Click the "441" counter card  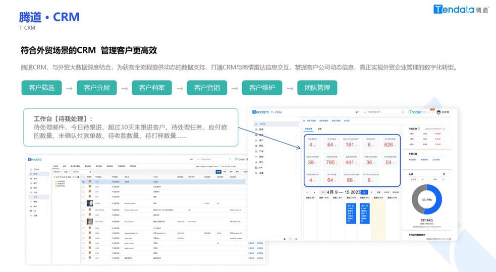[x=351, y=161]
